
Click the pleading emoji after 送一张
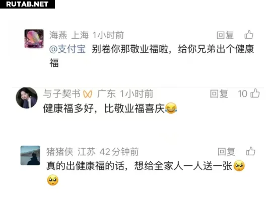tap(239, 166)
